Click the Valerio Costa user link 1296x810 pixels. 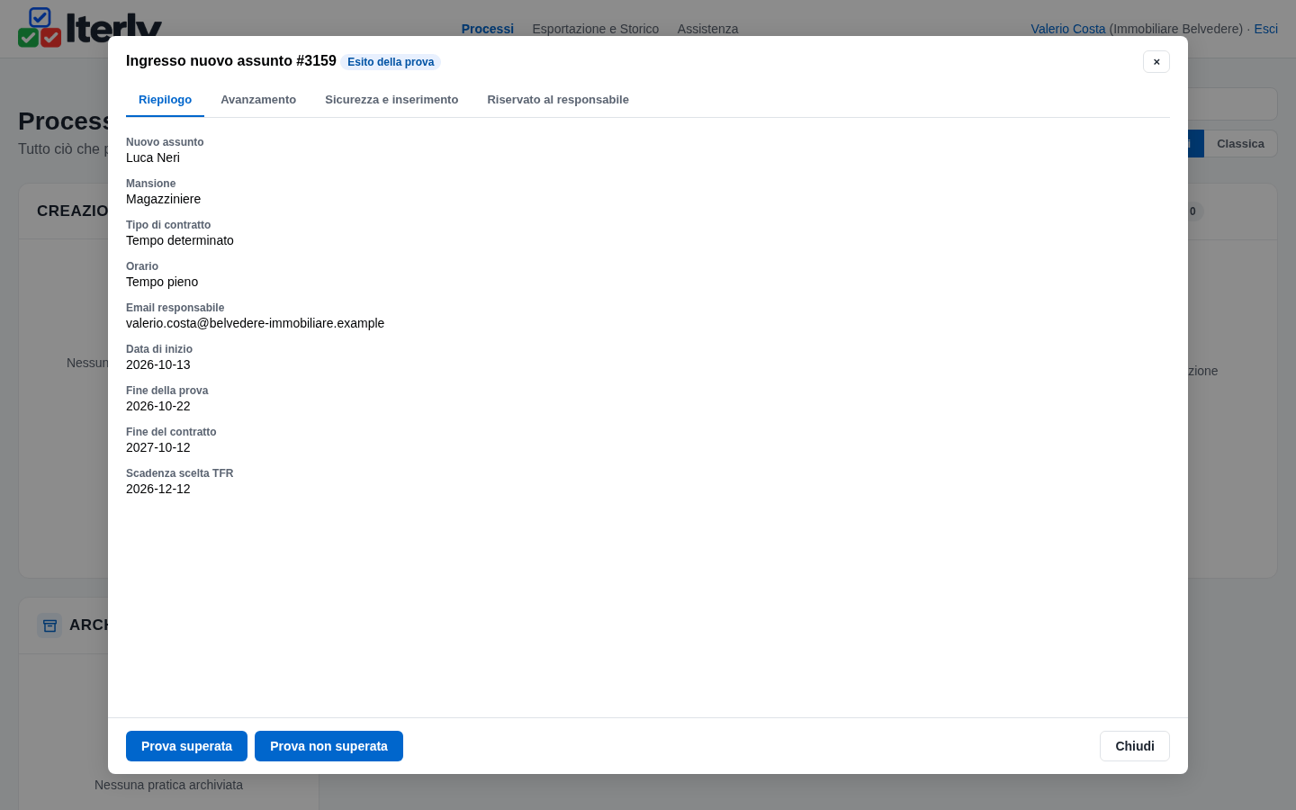click(1067, 29)
